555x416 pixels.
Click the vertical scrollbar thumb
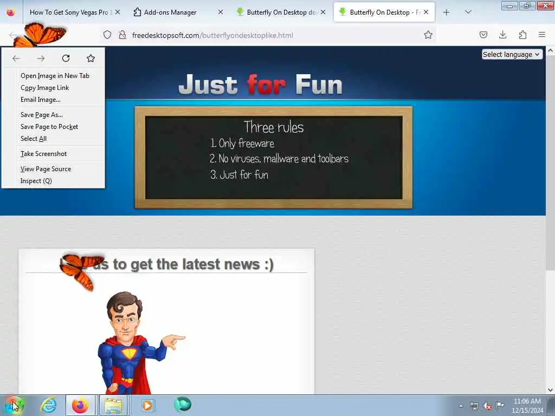551,162
